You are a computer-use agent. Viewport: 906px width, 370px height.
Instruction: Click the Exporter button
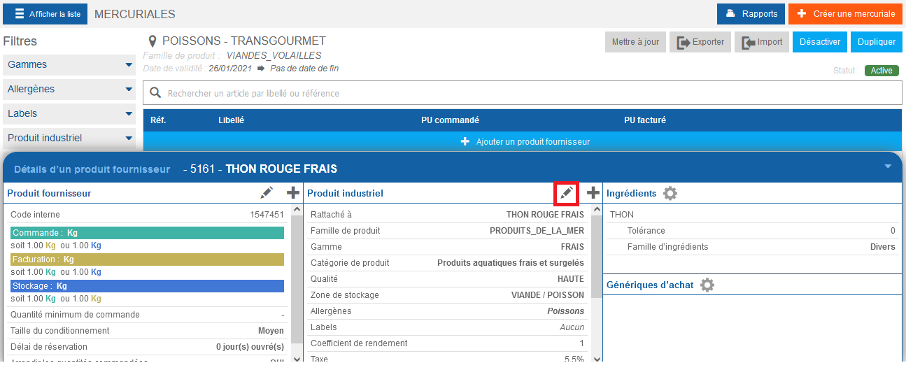(x=700, y=42)
